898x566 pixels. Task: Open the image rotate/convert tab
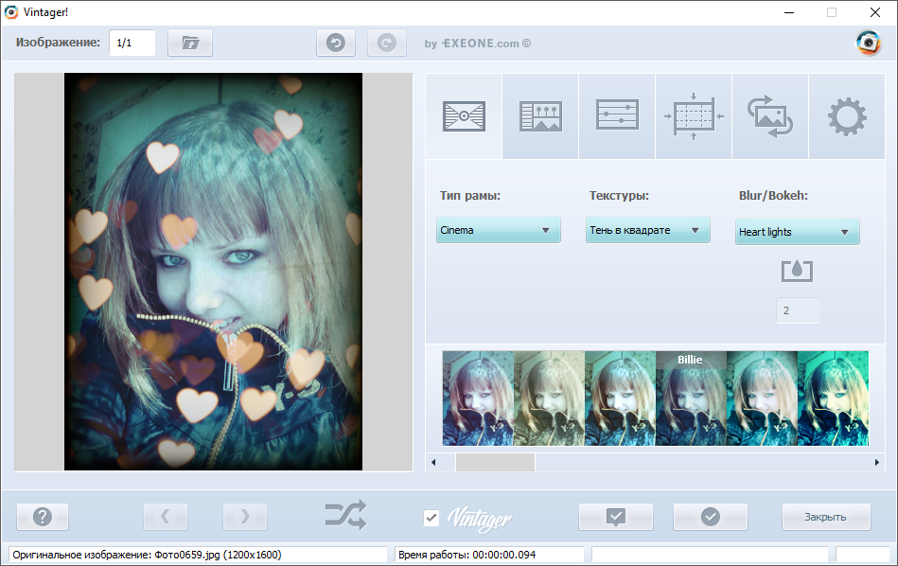point(770,116)
